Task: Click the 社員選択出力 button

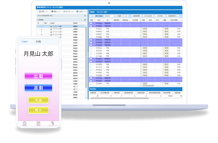Action: click(172, 16)
